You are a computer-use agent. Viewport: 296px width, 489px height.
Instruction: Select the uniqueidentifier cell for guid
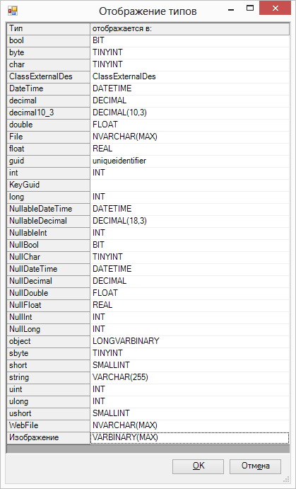[189, 161]
